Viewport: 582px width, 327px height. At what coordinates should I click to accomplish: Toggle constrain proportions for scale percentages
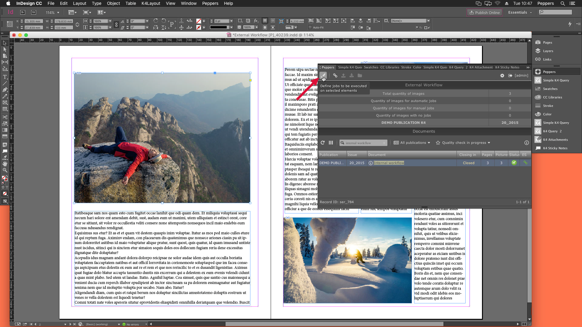(x=116, y=24)
